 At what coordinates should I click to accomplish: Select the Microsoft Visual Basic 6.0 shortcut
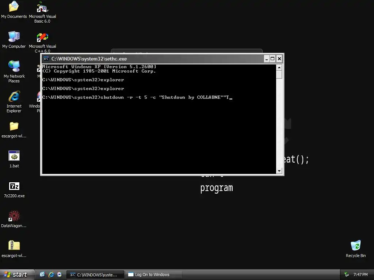(x=42, y=12)
